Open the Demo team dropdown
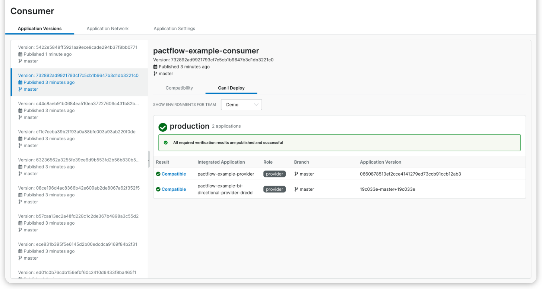This screenshot has height=289, width=542. point(241,105)
